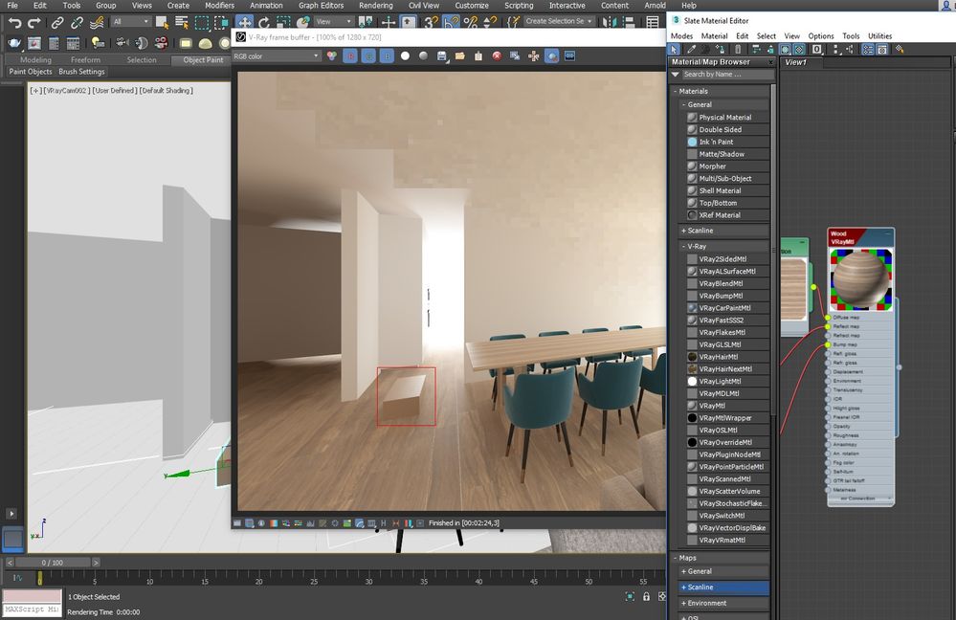Click the Brush Settings button

click(x=81, y=72)
